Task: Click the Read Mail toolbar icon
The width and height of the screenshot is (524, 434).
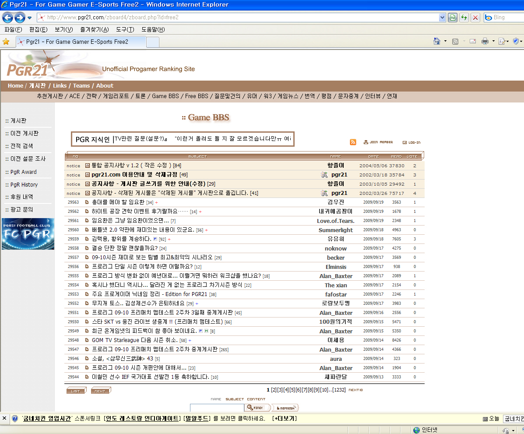Action: pos(472,42)
